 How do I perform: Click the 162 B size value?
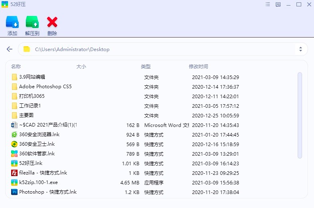pyautogui.click(x=133, y=125)
